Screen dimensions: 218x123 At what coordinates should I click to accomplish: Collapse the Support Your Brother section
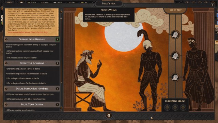(6, 39)
